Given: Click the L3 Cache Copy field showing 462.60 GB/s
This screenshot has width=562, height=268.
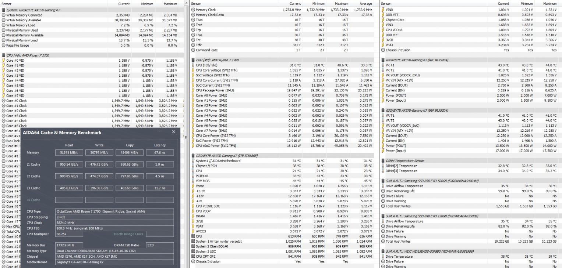Looking at the screenshot, I should pos(130,188).
